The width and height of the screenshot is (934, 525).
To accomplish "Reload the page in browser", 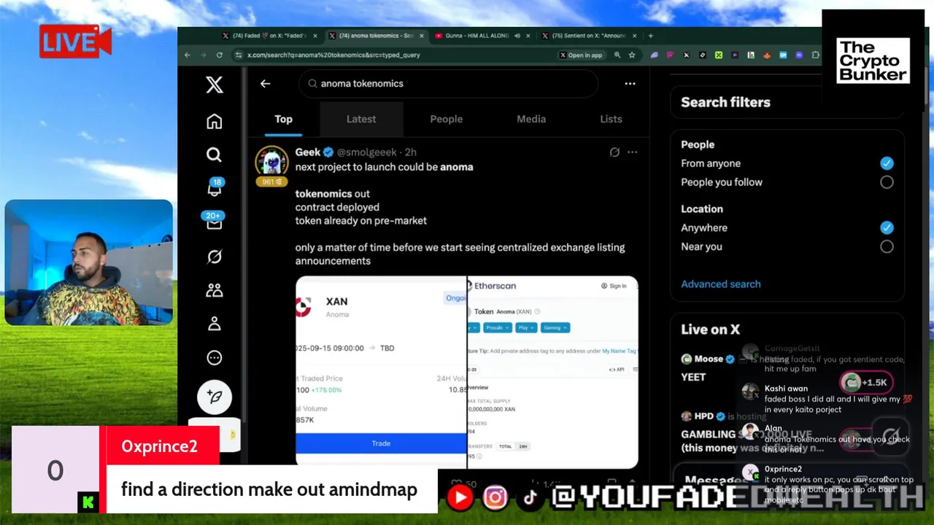I will coord(219,55).
